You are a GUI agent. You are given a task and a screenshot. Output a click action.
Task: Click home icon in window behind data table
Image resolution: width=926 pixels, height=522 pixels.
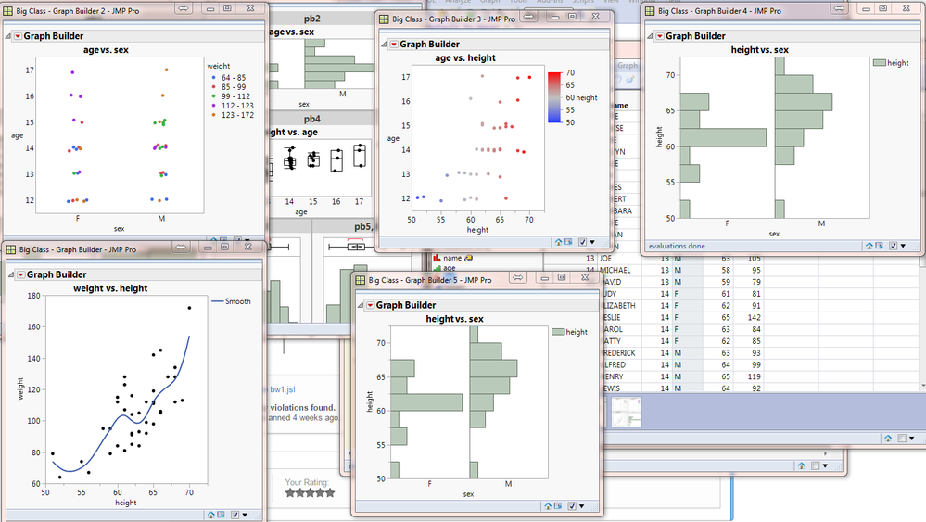801,465
